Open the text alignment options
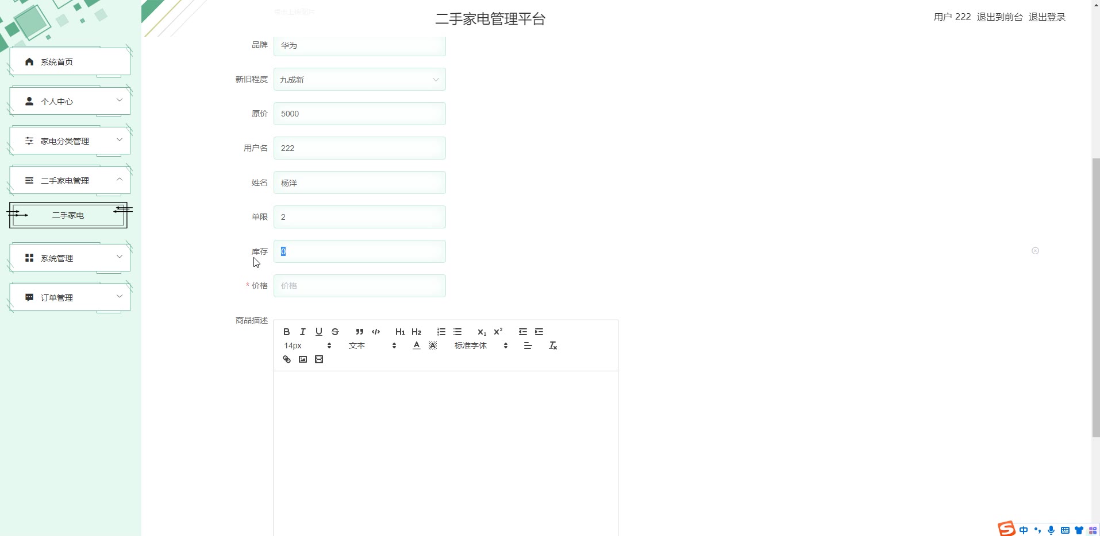Viewport: 1100px width, 536px height. [x=528, y=345]
